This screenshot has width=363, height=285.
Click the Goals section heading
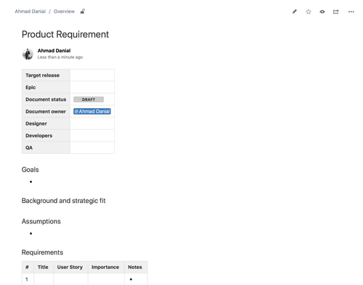pyautogui.click(x=30, y=170)
